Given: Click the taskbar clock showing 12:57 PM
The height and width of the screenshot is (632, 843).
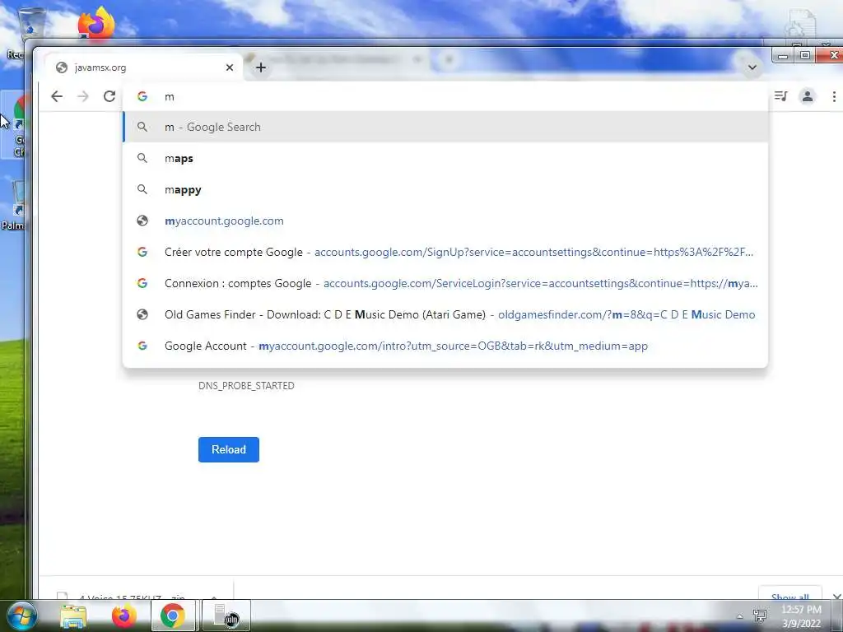Looking at the screenshot, I should click(801, 616).
